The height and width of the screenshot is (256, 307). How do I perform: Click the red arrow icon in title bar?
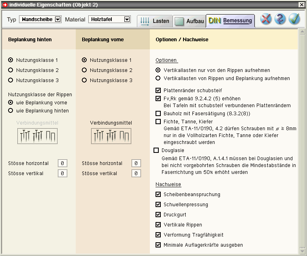click(x=4, y=4)
